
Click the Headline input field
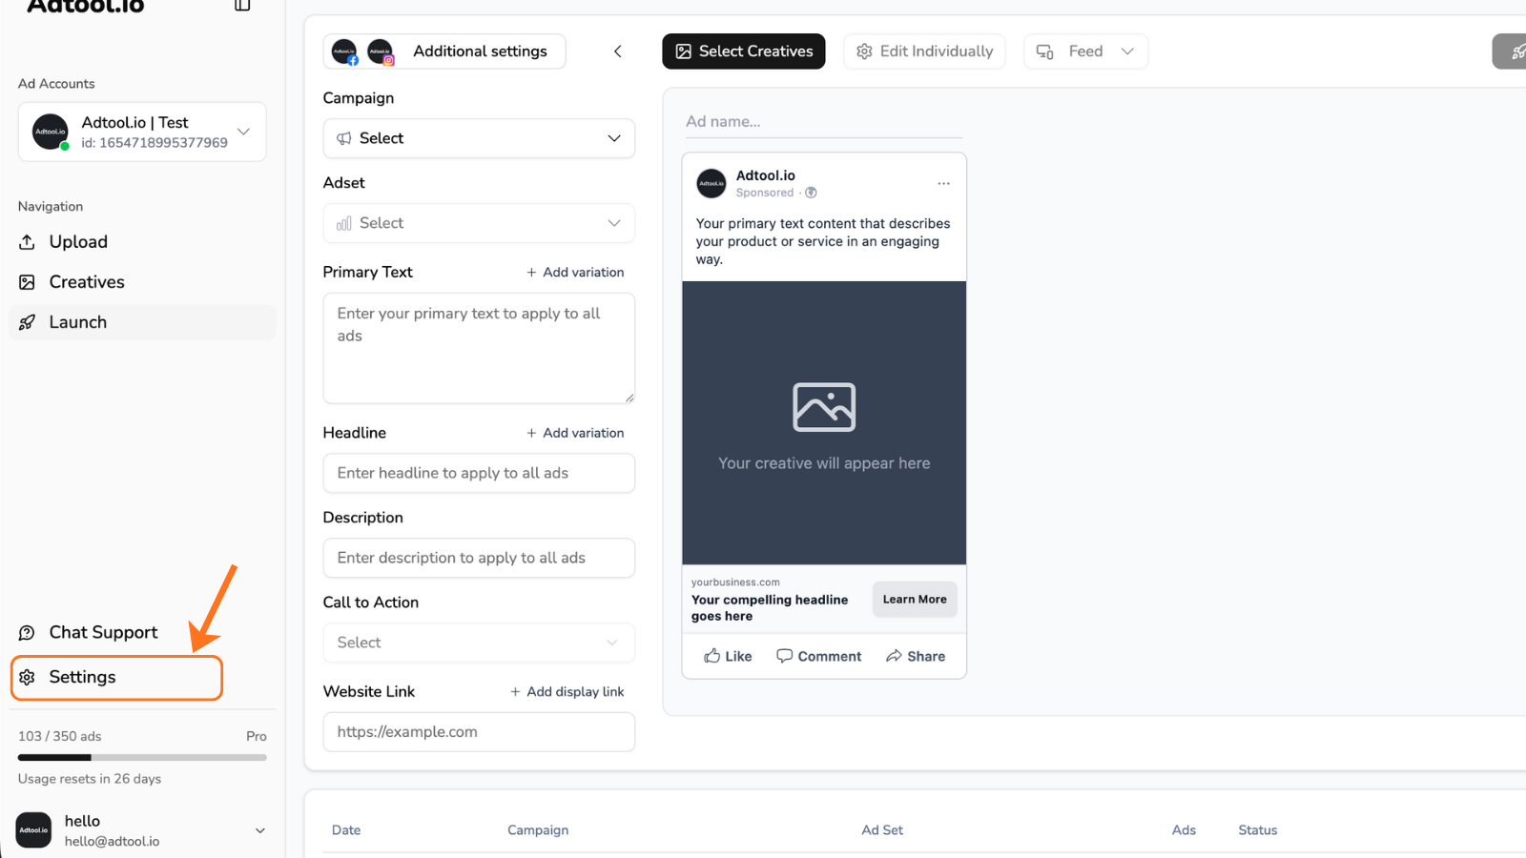(x=479, y=473)
